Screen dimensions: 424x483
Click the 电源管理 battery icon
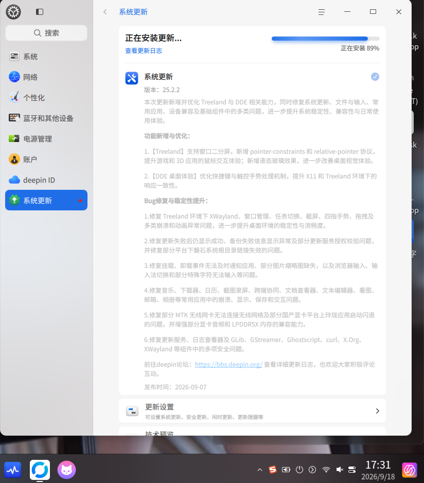coord(14,138)
